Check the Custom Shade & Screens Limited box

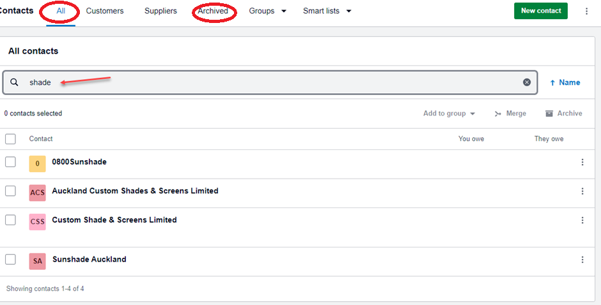click(x=10, y=219)
